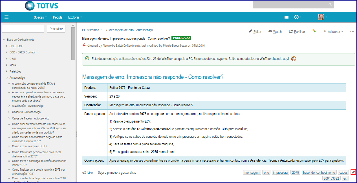Open the Adicionar dropdown
The height and width of the screenshot is (183, 357).
(333, 31)
